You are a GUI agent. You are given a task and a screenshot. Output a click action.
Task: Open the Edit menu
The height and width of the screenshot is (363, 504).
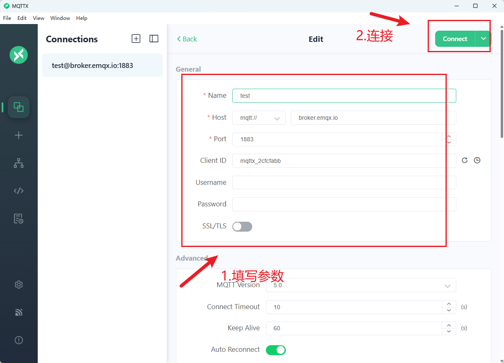[22, 18]
